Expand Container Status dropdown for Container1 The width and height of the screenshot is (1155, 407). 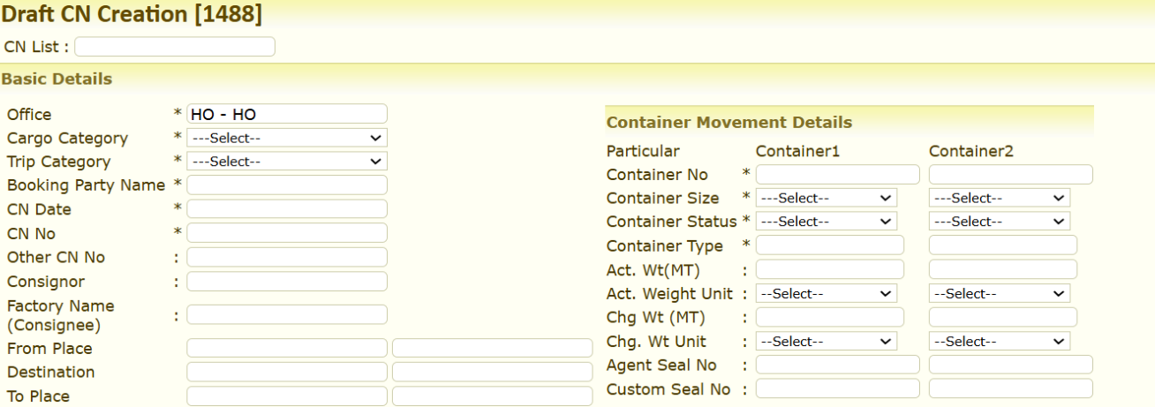click(x=826, y=222)
